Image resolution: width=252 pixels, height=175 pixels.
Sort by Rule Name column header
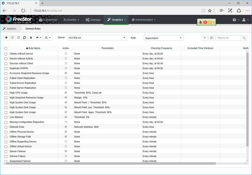pos(34,48)
